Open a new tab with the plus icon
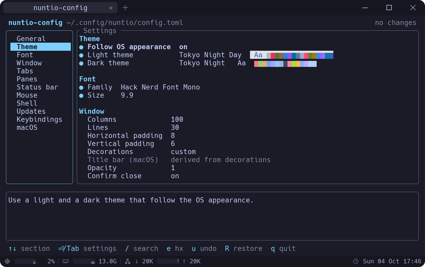The width and height of the screenshot is (425, 267). click(125, 8)
